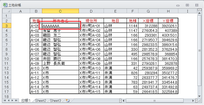Click the 地積 header cell
Screen dimensions: 204x105
coord(133,21)
